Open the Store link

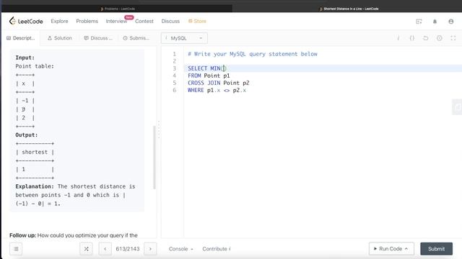(x=197, y=21)
